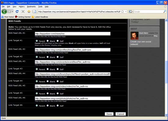Open the Edit menu

[x=9, y=7]
